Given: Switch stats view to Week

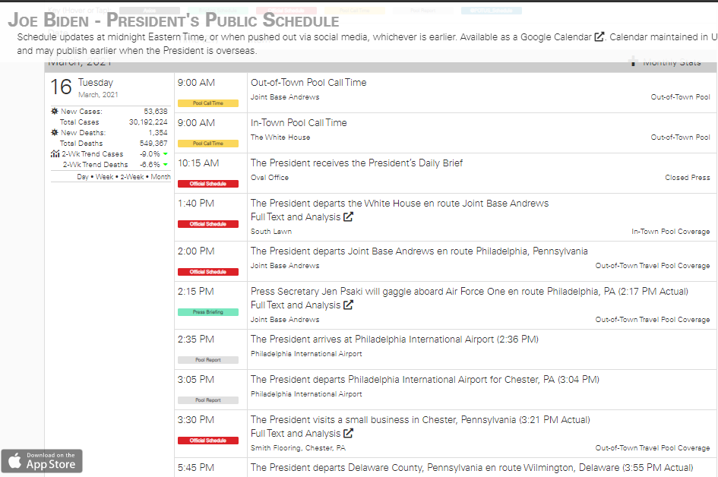Looking at the screenshot, I should (x=104, y=177).
